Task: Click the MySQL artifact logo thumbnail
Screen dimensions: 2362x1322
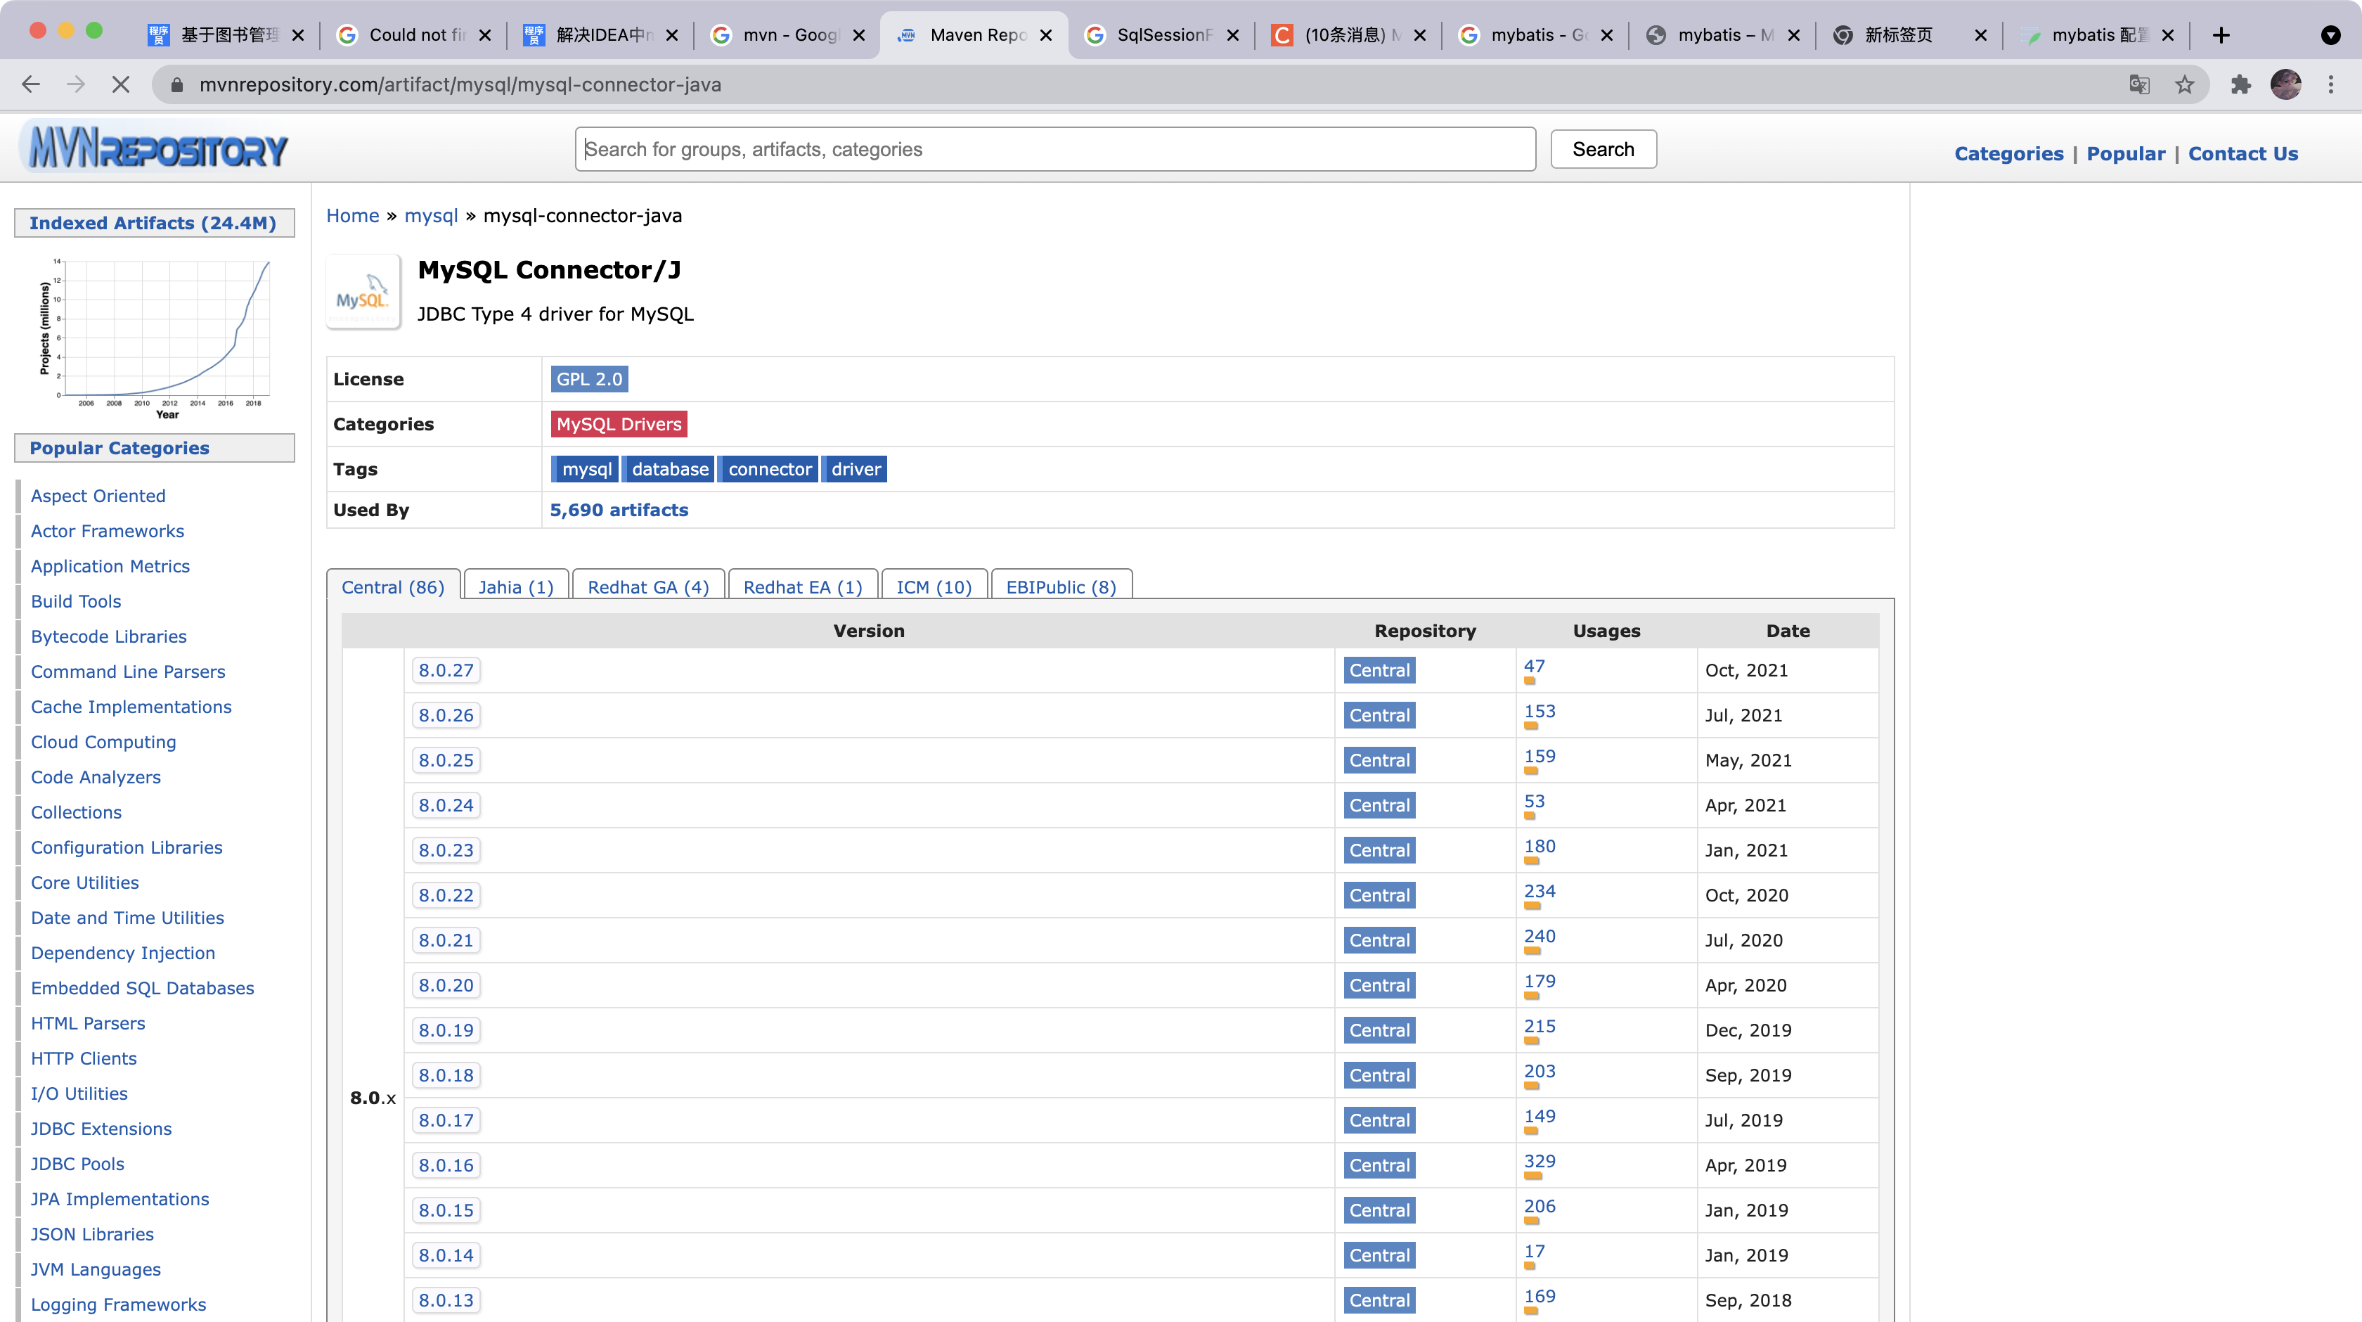Action: pos(363,292)
